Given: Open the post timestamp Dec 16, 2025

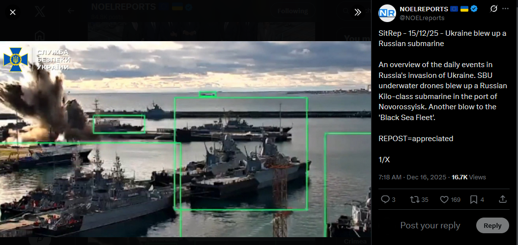Looking at the screenshot, I should pos(412,177).
